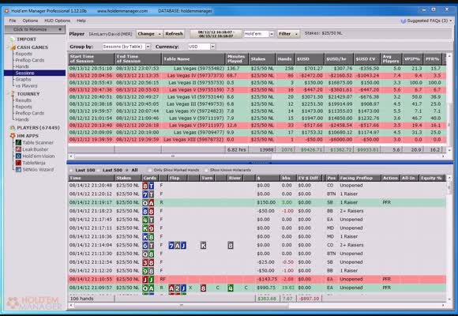This screenshot has height=316, width=458.
Task: Open the Help menu
Action: [x=81, y=21]
